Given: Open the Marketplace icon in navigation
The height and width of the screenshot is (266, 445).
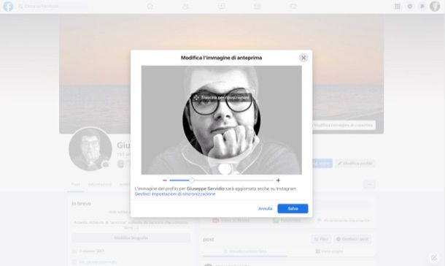Looking at the screenshot, I should click(x=257, y=7).
